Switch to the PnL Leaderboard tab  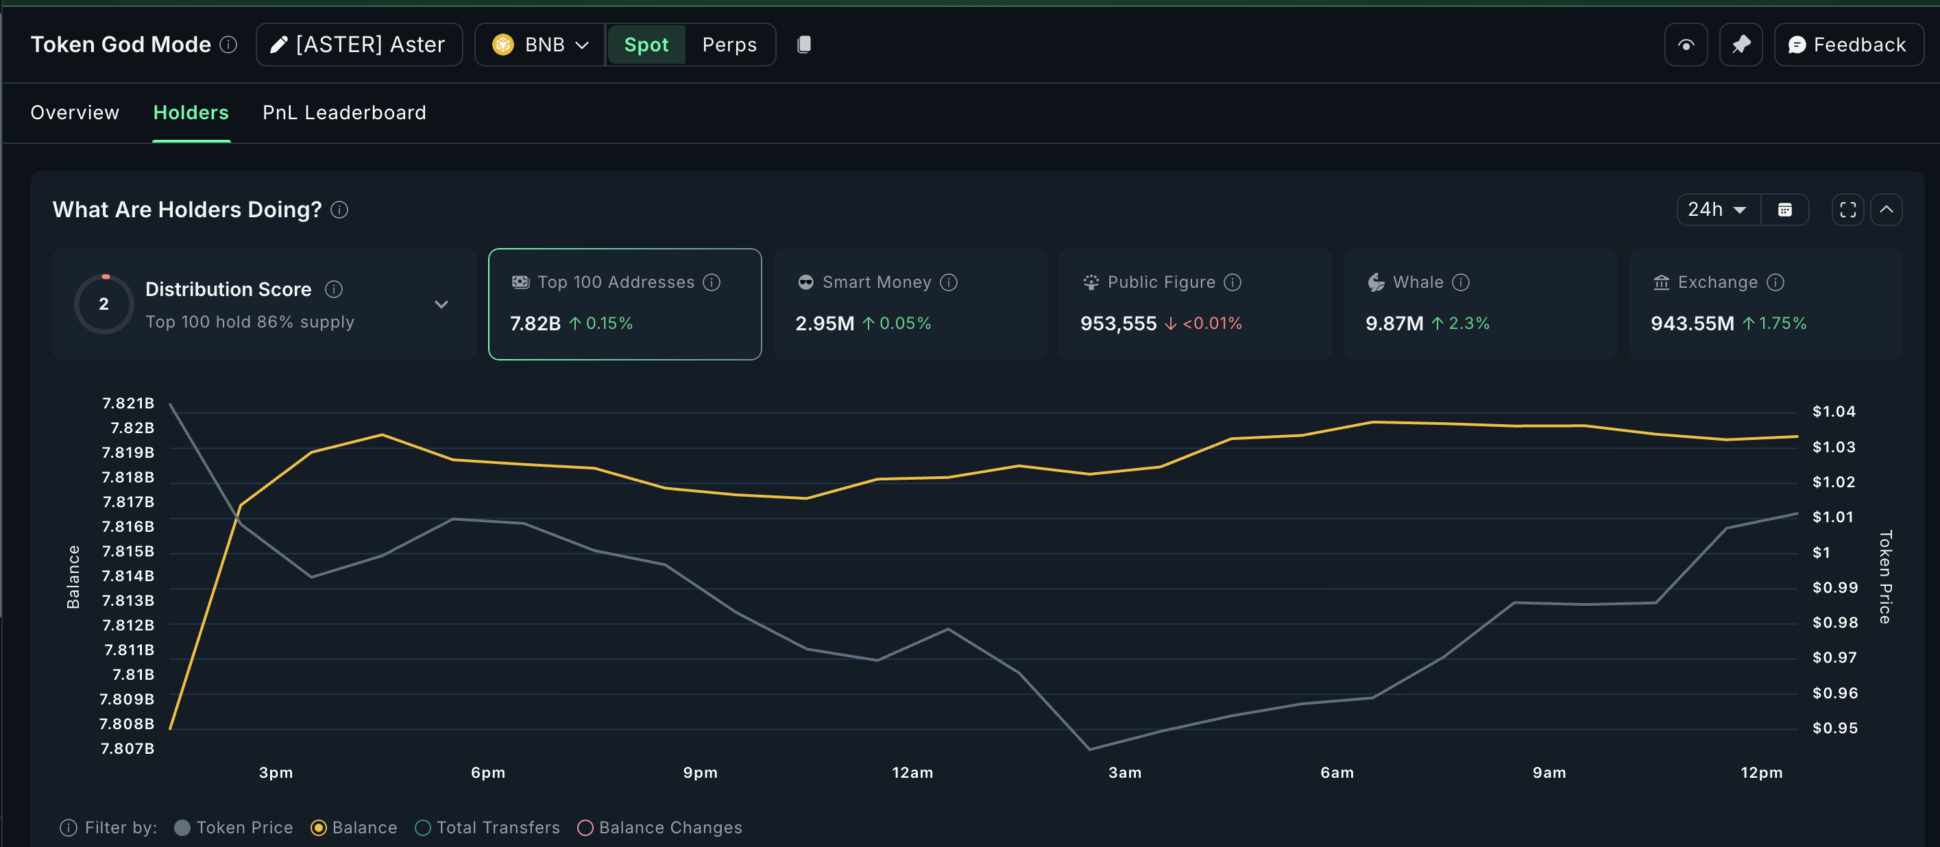pyautogui.click(x=344, y=113)
